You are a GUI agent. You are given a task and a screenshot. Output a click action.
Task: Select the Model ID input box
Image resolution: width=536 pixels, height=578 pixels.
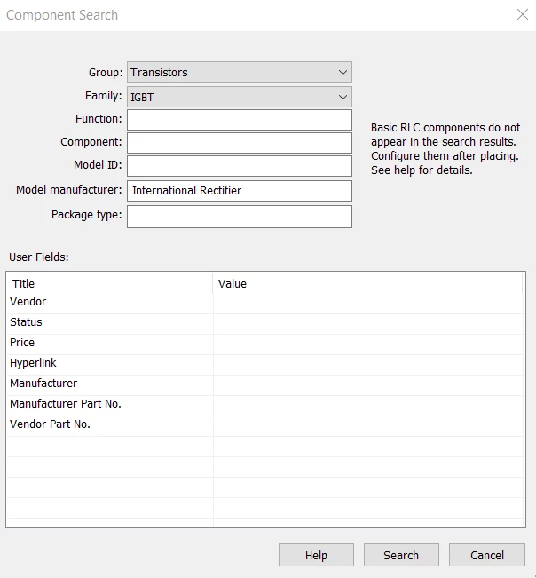click(240, 166)
